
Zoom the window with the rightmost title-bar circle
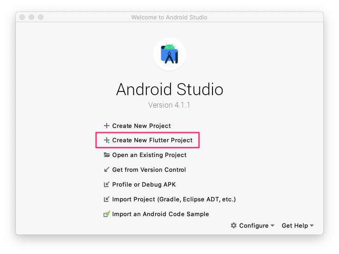[41, 17]
